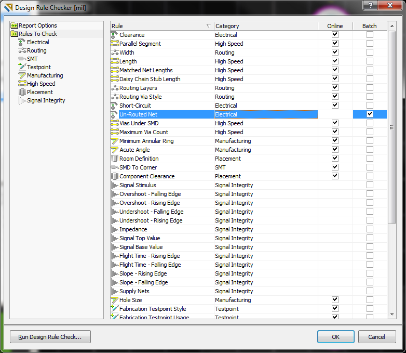Click the Clearance rule icon
Viewport: 406px width, 353px height.
pos(114,35)
